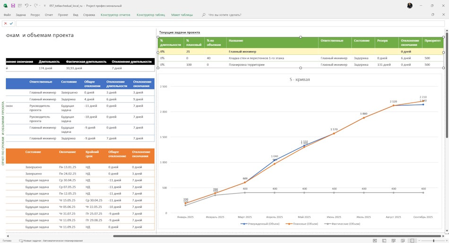Undo the last action
The image size is (449, 243).
click(x=26, y=6)
